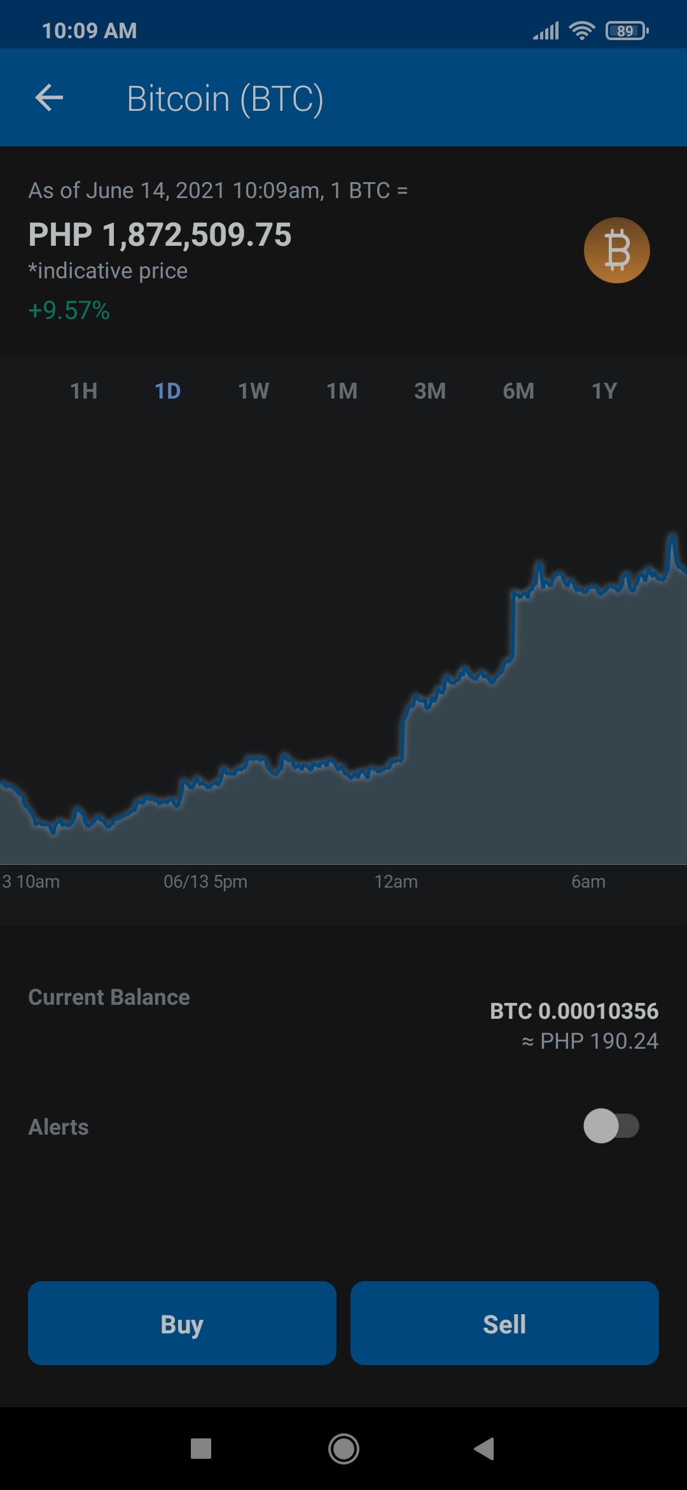This screenshot has width=687, height=1490.
Task: Enable the Alerts toggle switch
Action: (611, 1126)
